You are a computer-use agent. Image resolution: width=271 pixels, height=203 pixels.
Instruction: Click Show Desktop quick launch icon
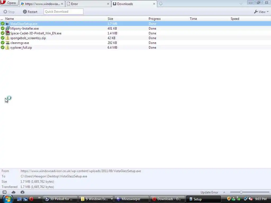(x=19, y=199)
